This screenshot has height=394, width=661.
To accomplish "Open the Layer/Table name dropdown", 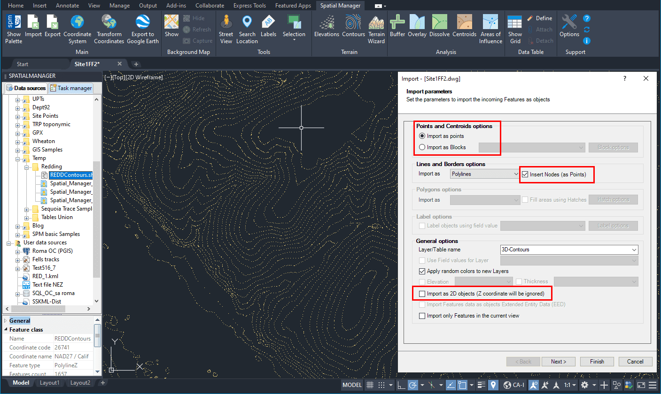I will (x=569, y=250).
